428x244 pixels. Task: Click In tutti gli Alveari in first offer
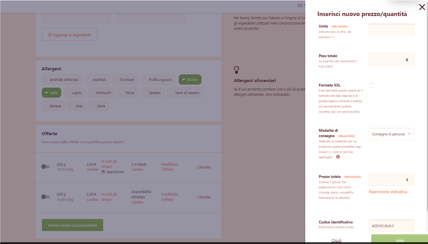[109, 163]
